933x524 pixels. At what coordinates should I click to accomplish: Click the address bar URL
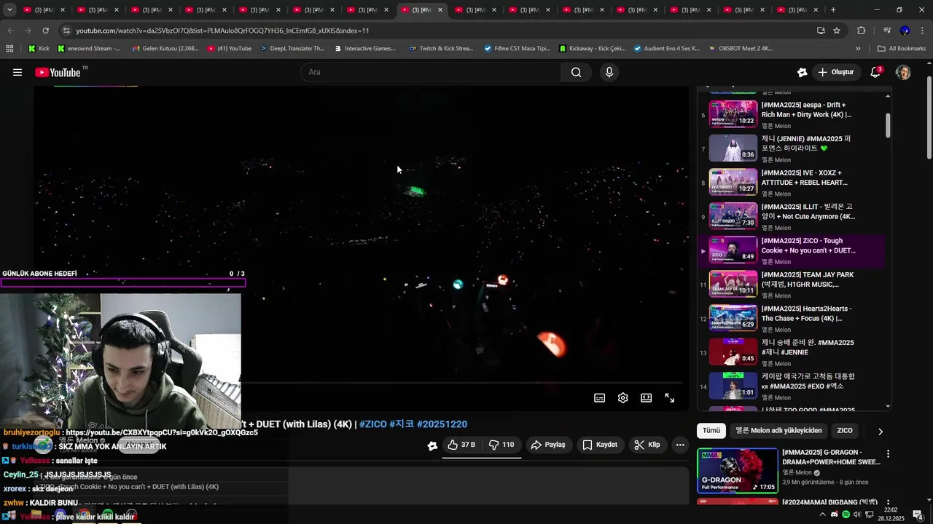click(222, 31)
